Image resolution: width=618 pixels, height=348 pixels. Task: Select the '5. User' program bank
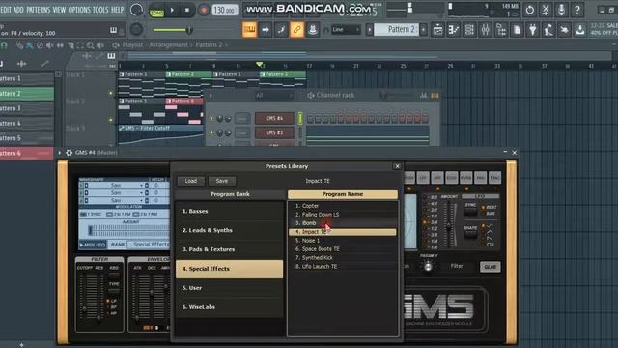click(230, 288)
